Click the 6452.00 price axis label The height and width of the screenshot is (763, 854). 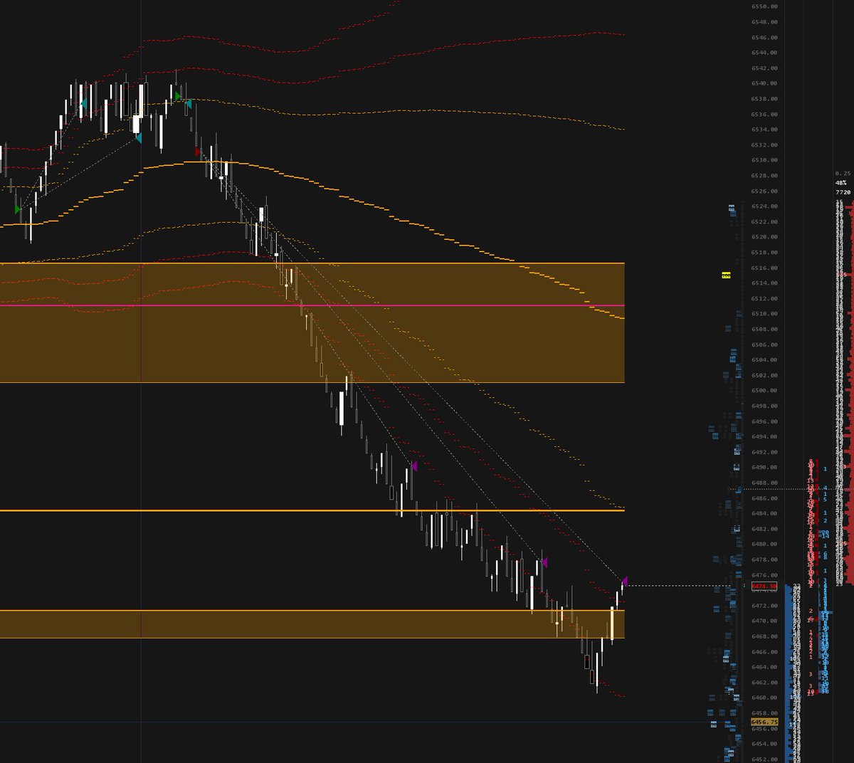[x=764, y=759]
